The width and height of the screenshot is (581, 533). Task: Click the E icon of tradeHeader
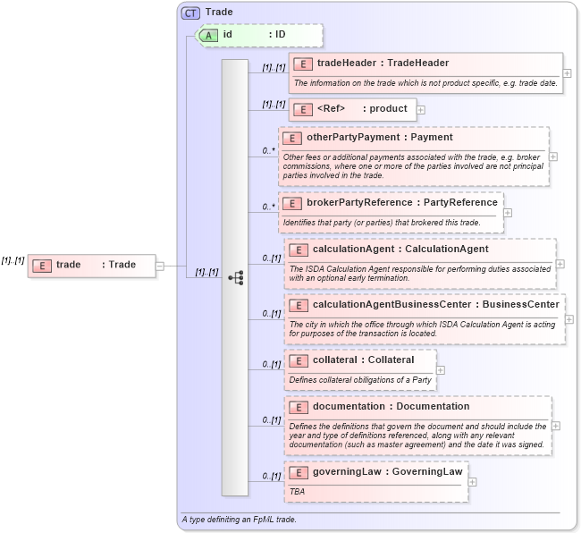(303, 64)
